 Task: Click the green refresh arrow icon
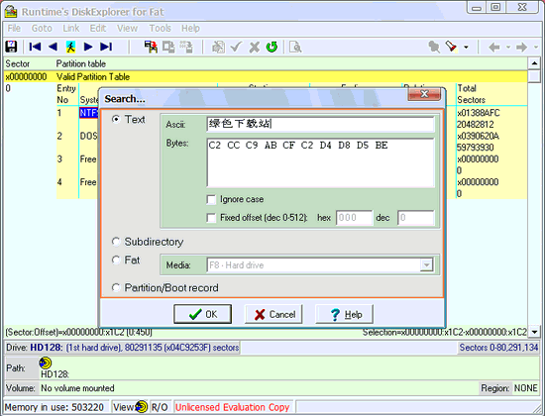[x=272, y=47]
